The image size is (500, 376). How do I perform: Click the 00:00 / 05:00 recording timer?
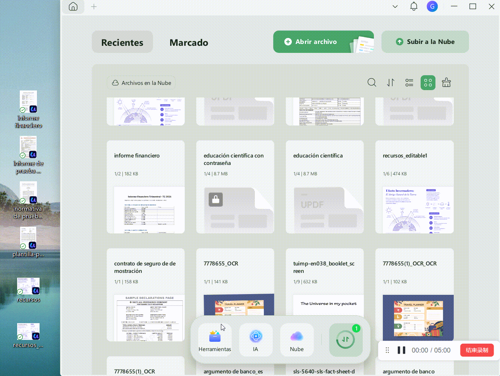(x=431, y=350)
